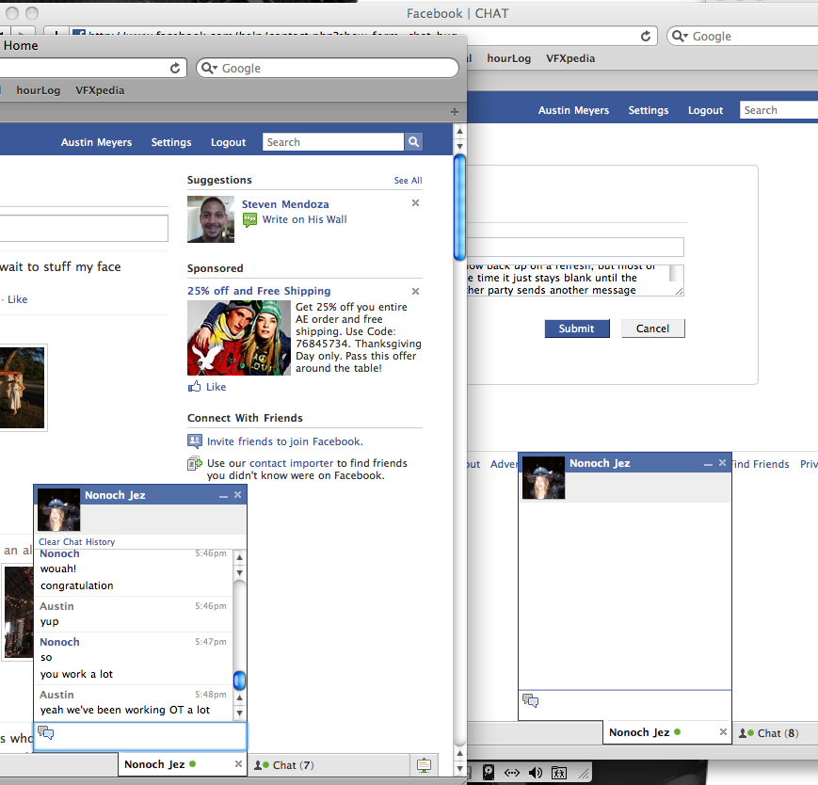Click the Submit button on the form
Viewport: 818px width, 785px height.
tap(576, 328)
